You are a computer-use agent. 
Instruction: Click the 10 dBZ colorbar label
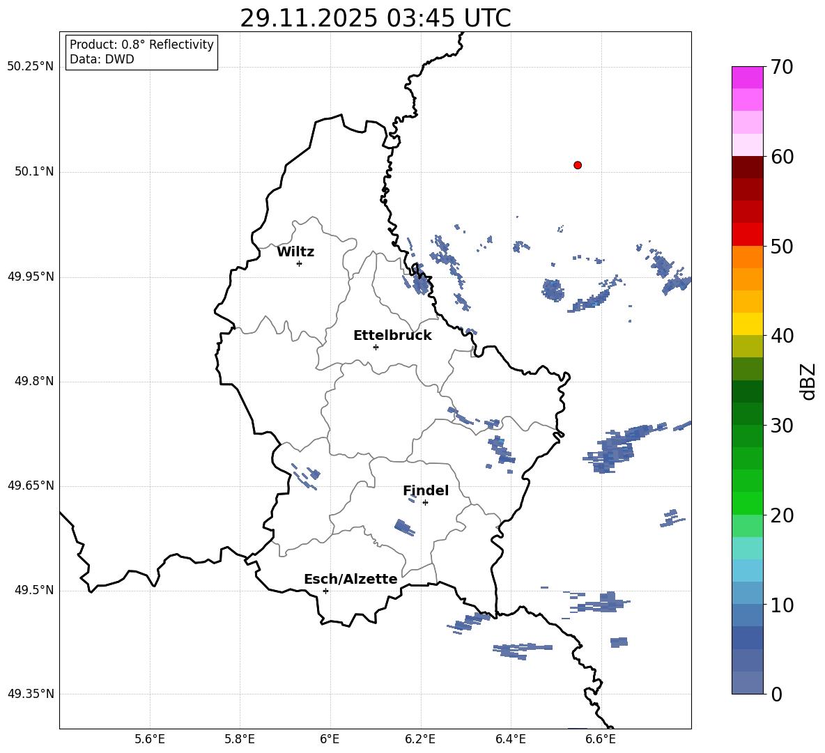click(x=782, y=605)
